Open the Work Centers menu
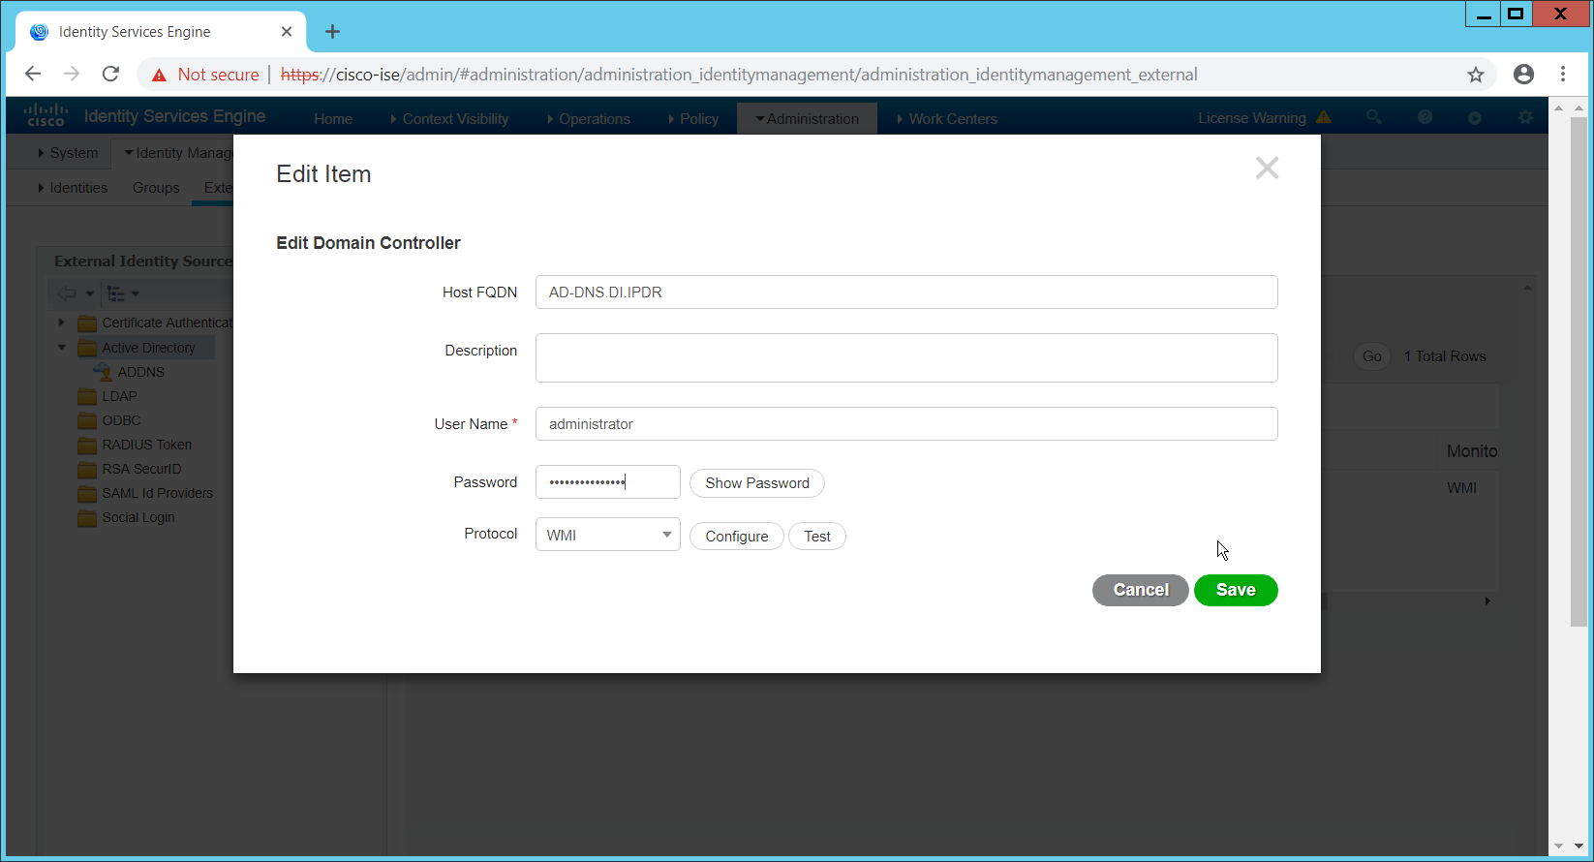1594x862 pixels. click(952, 119)
